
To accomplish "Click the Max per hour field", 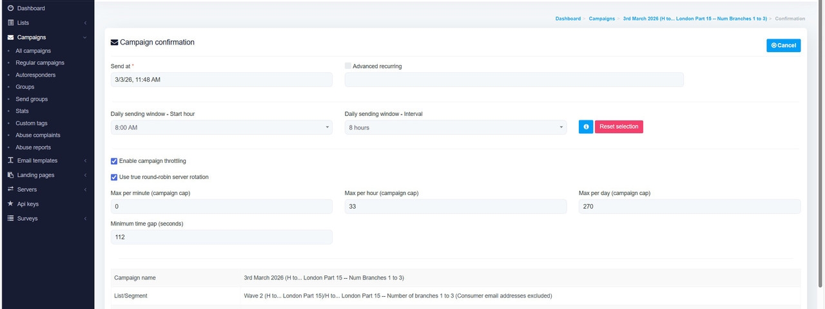I will [x=456, y=206].
